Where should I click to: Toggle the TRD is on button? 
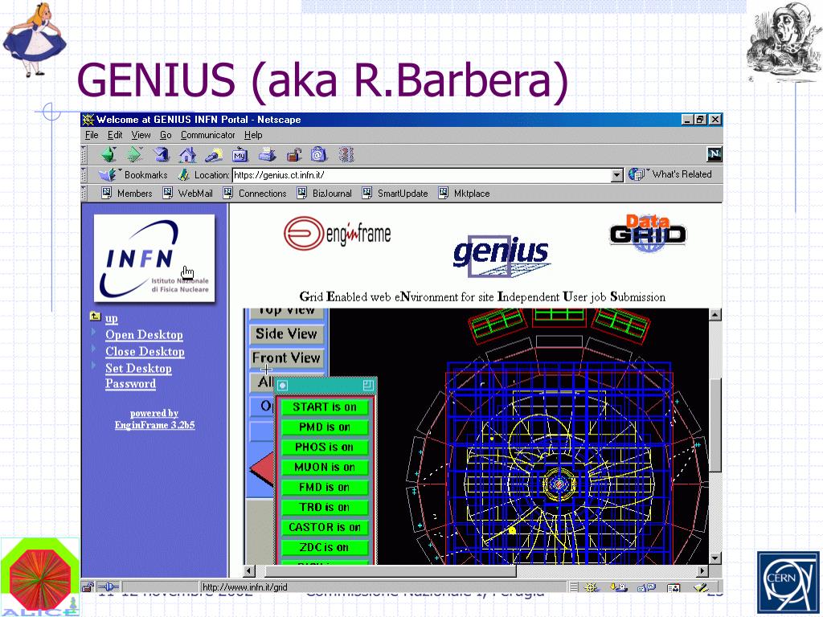(325, 508)
